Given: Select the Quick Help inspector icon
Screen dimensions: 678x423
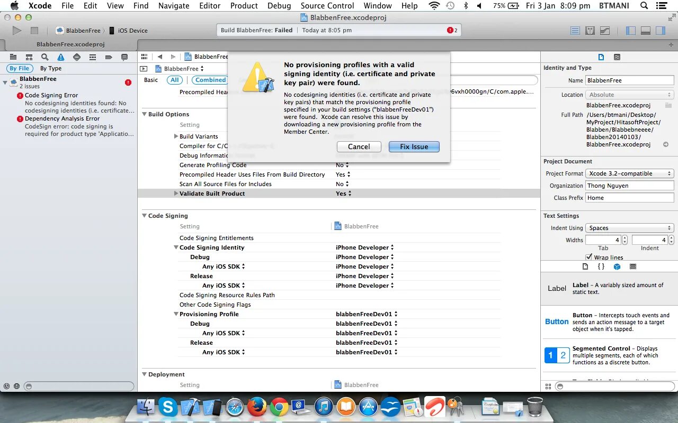Looking at the screenshot, I should [617, 57].
